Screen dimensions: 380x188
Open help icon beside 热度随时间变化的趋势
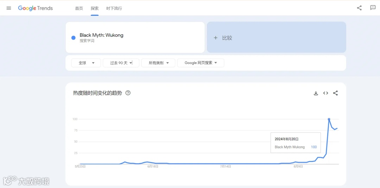[x=128, y=93]
